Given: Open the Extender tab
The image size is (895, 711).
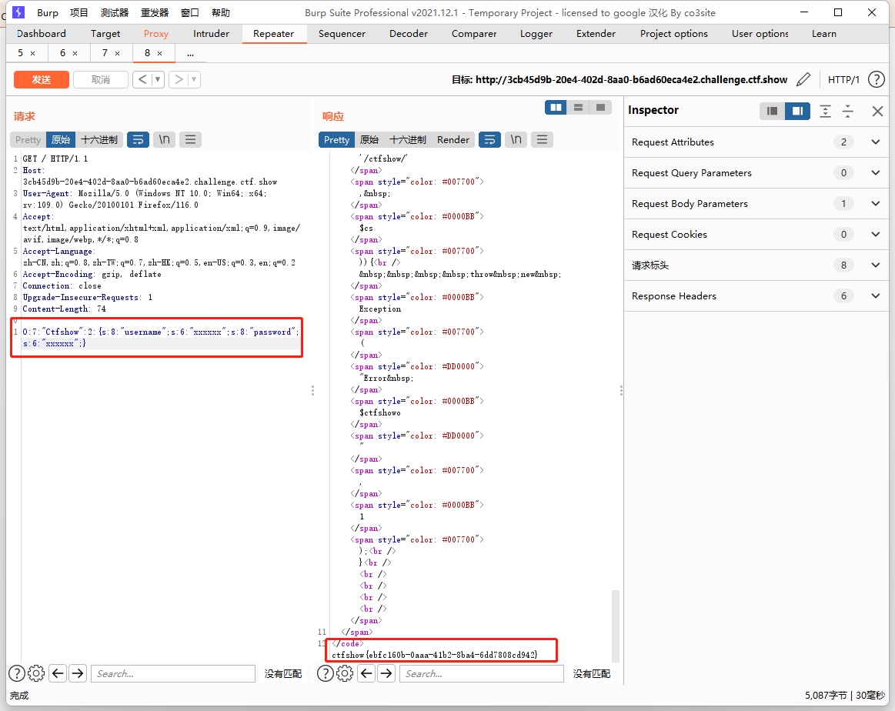Looking at the screenshot, I should click(596, 34).
